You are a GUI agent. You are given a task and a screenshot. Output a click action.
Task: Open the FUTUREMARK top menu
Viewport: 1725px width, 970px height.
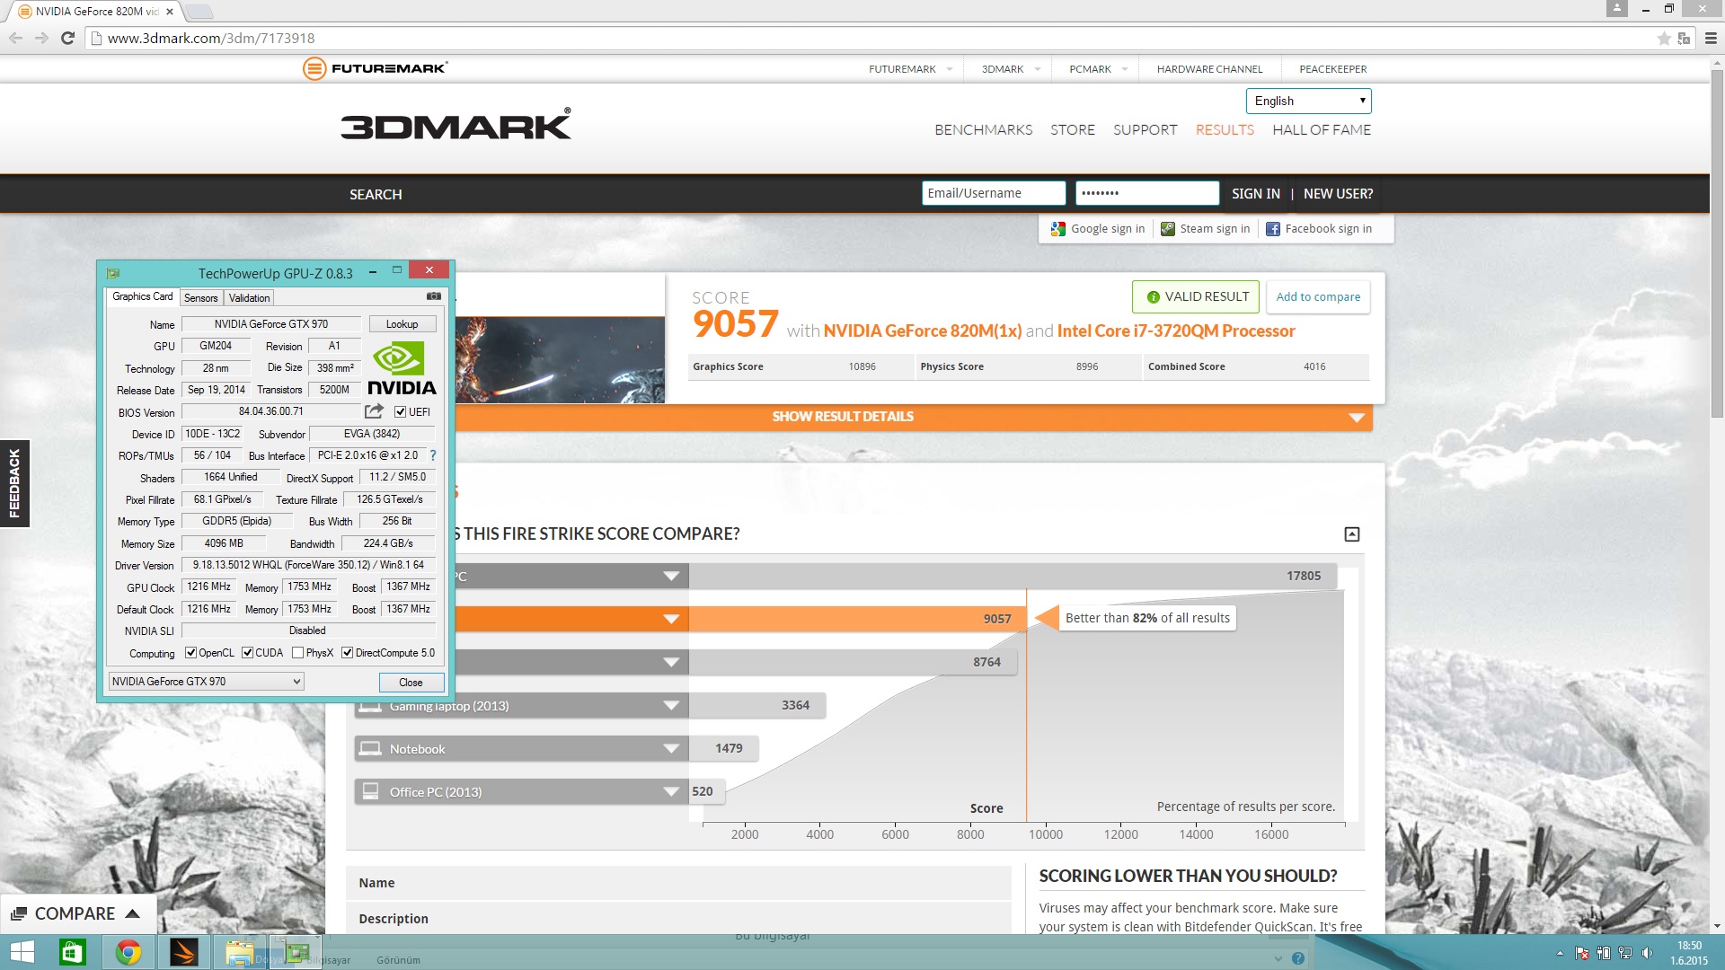[910, 69]
